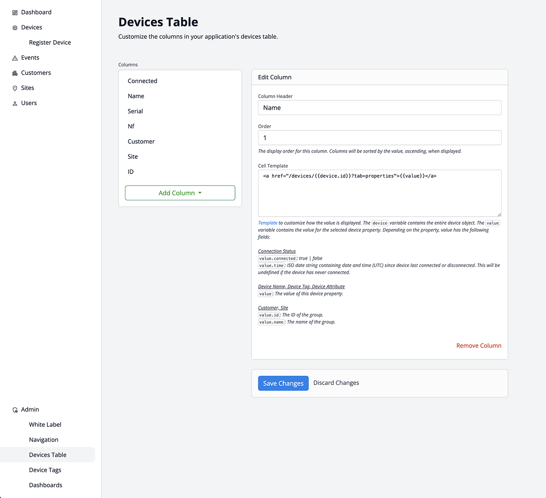546x498 pixels.
Task: Click the Sites location pin icon
Action: pyautogui.click(x=15, y=88)
